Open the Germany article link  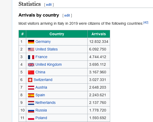point(43,42)
